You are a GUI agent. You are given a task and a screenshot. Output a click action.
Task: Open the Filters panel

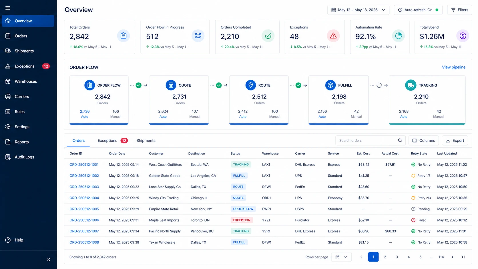[x=460, y=10]
